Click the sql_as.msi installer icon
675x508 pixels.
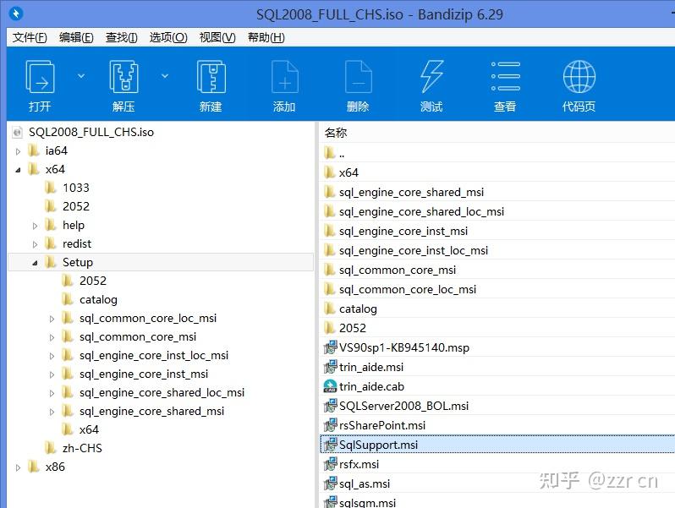click(x=330, y=483)
